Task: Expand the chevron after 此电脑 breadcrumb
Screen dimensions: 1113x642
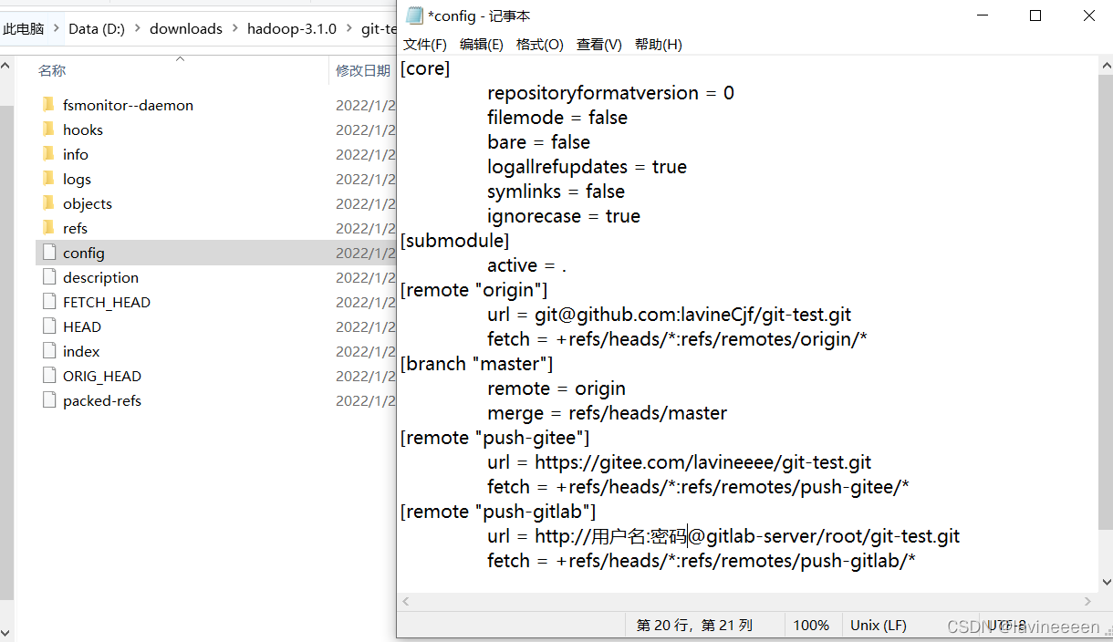Action: pos(56,28)
